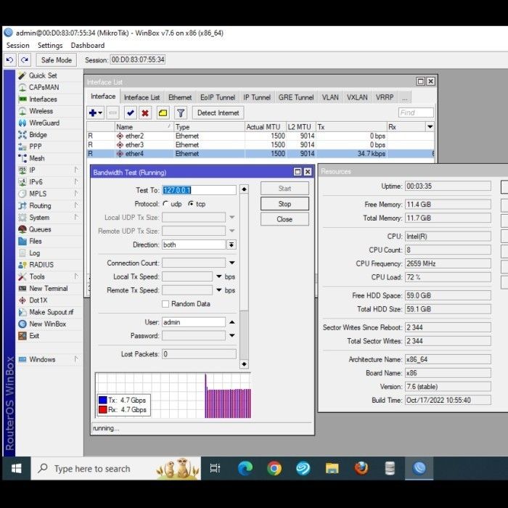Viewport: 508px width, 508px height.
Task: Collapse User field arrow
Action: click(x=232, y=322)
